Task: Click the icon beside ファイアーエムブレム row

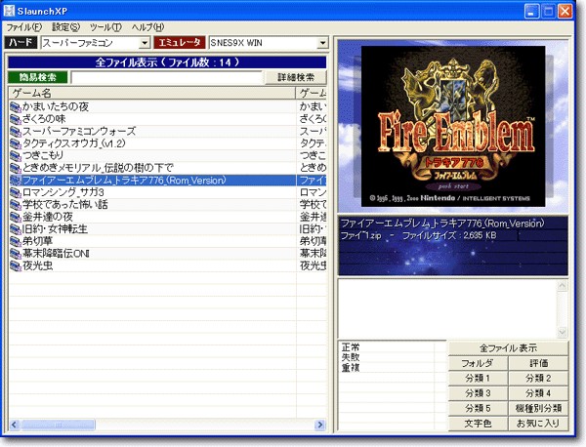Action: coord(16,181)
